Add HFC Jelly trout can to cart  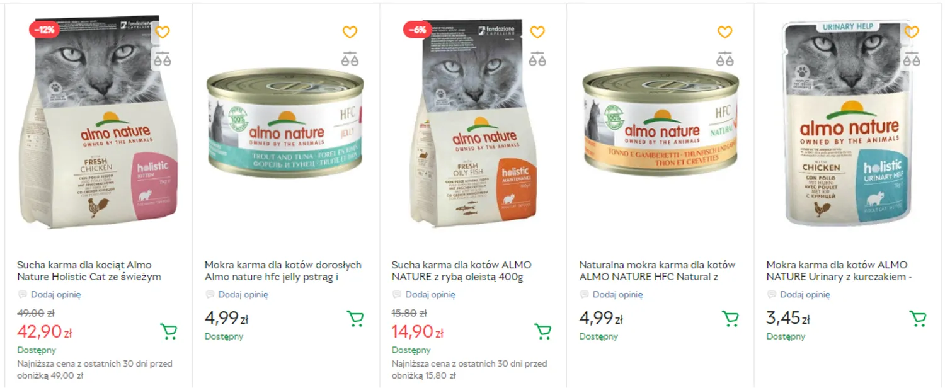tap(355, 318)
